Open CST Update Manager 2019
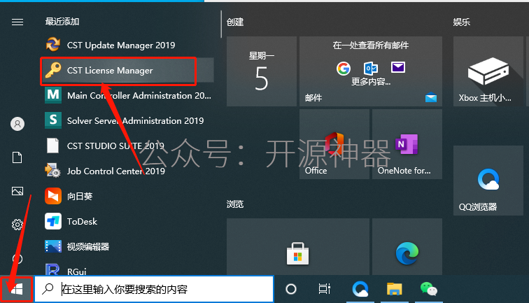 (x=127, y=45)
